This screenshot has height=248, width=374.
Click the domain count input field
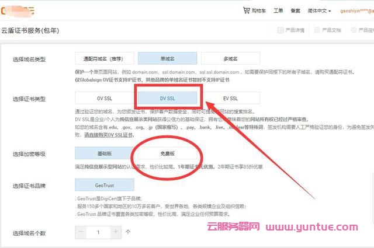coord(99,232)
